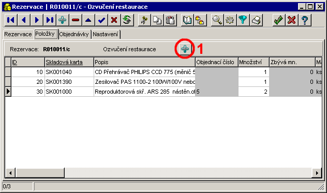Switch to the Rezervace tab
The height and width of the screenshot is (193, 327).
pyautogui.click(x=18, y=34)
